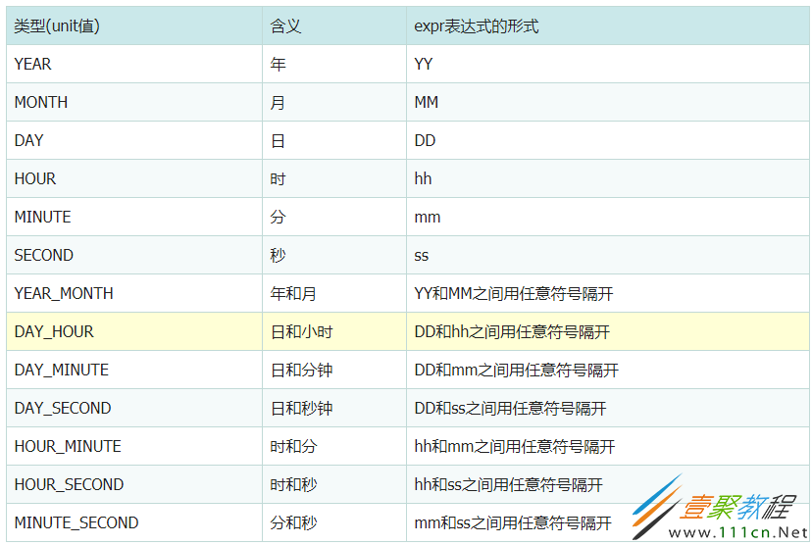Select the 年 meaning cell

click(334, 64)
